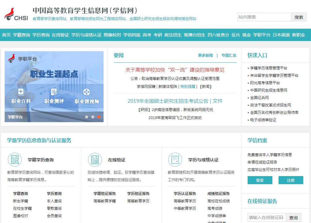Open the 取消高等教育学历认证收费 notice

(175, 79)
